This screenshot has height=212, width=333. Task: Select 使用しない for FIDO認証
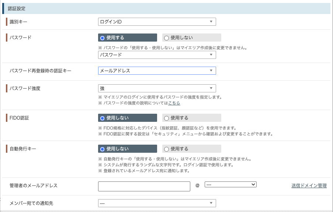[128, 118]
